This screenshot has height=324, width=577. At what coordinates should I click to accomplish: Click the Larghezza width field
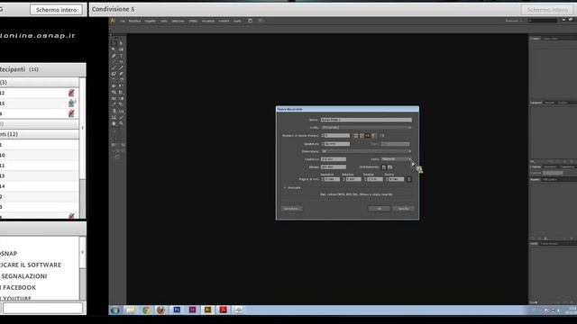pyautogui.click(x=334, y=159)
